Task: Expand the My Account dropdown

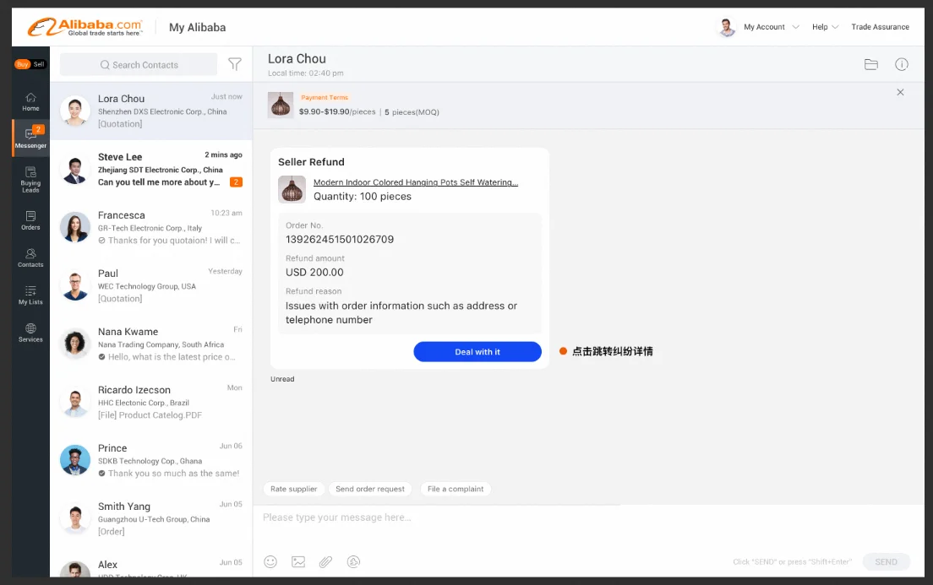Action: tap(771, 27)
